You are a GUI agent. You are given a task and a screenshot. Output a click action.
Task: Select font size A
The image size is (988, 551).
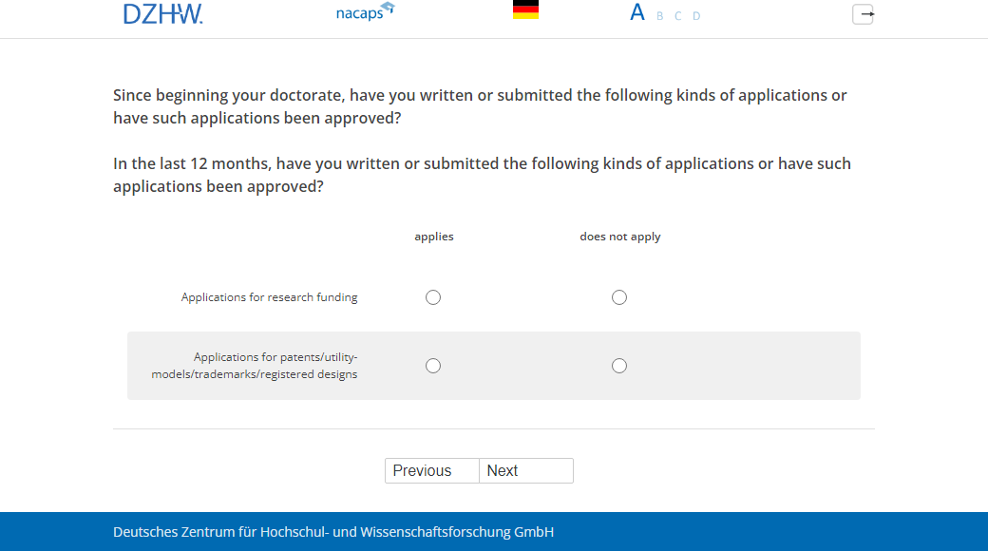[x=637, y=13]
